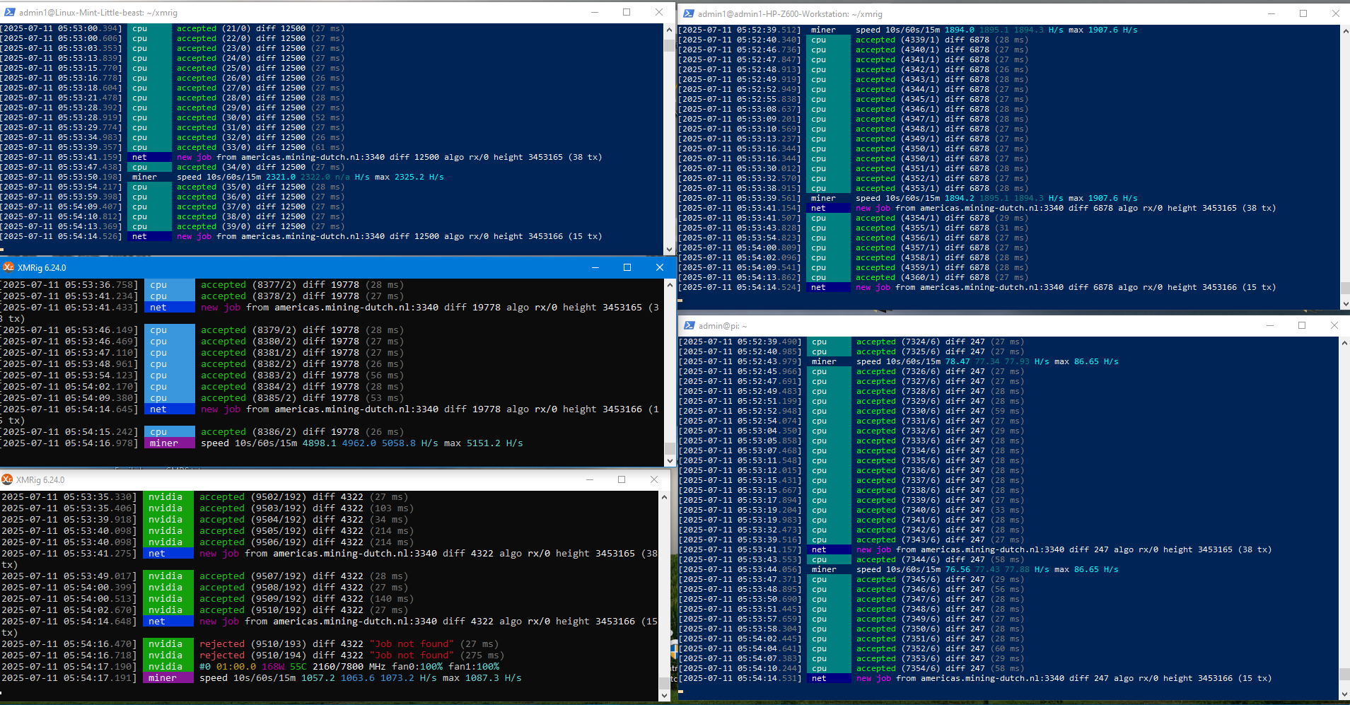Click the 76.56 hashrate value
1350x705 pixels.
[958, 569]
